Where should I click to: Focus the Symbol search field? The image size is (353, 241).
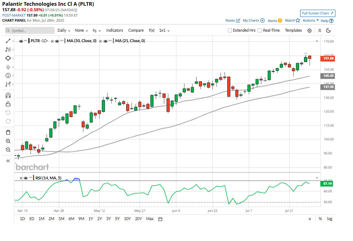pyautogui.click(x=30, y=31)
